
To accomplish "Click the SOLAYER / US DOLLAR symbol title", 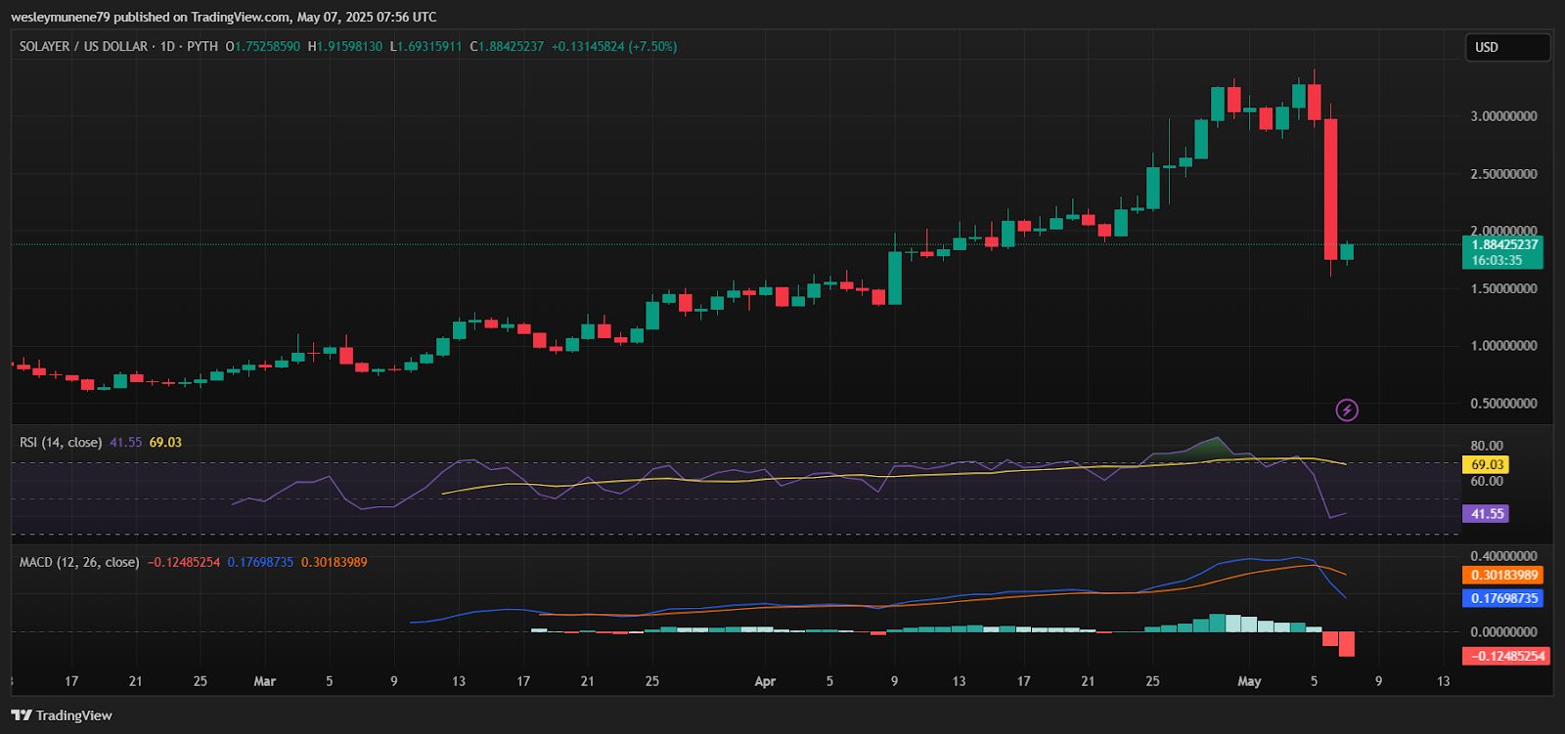I will [83, 46].
